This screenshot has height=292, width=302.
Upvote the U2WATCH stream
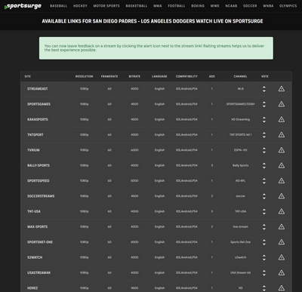coord(263,256)
